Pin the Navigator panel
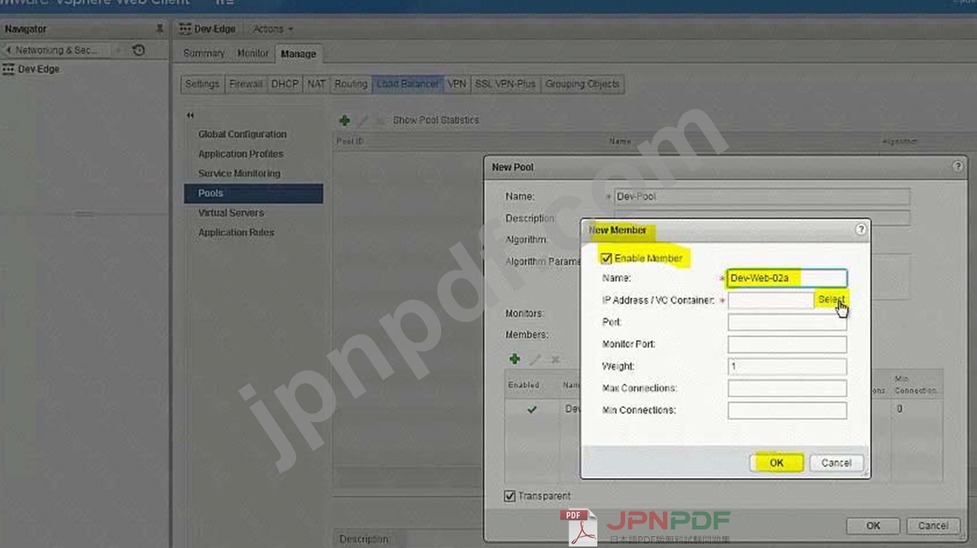Image resolution: width=977 pixels, height=548 pixels. point(160,29)
